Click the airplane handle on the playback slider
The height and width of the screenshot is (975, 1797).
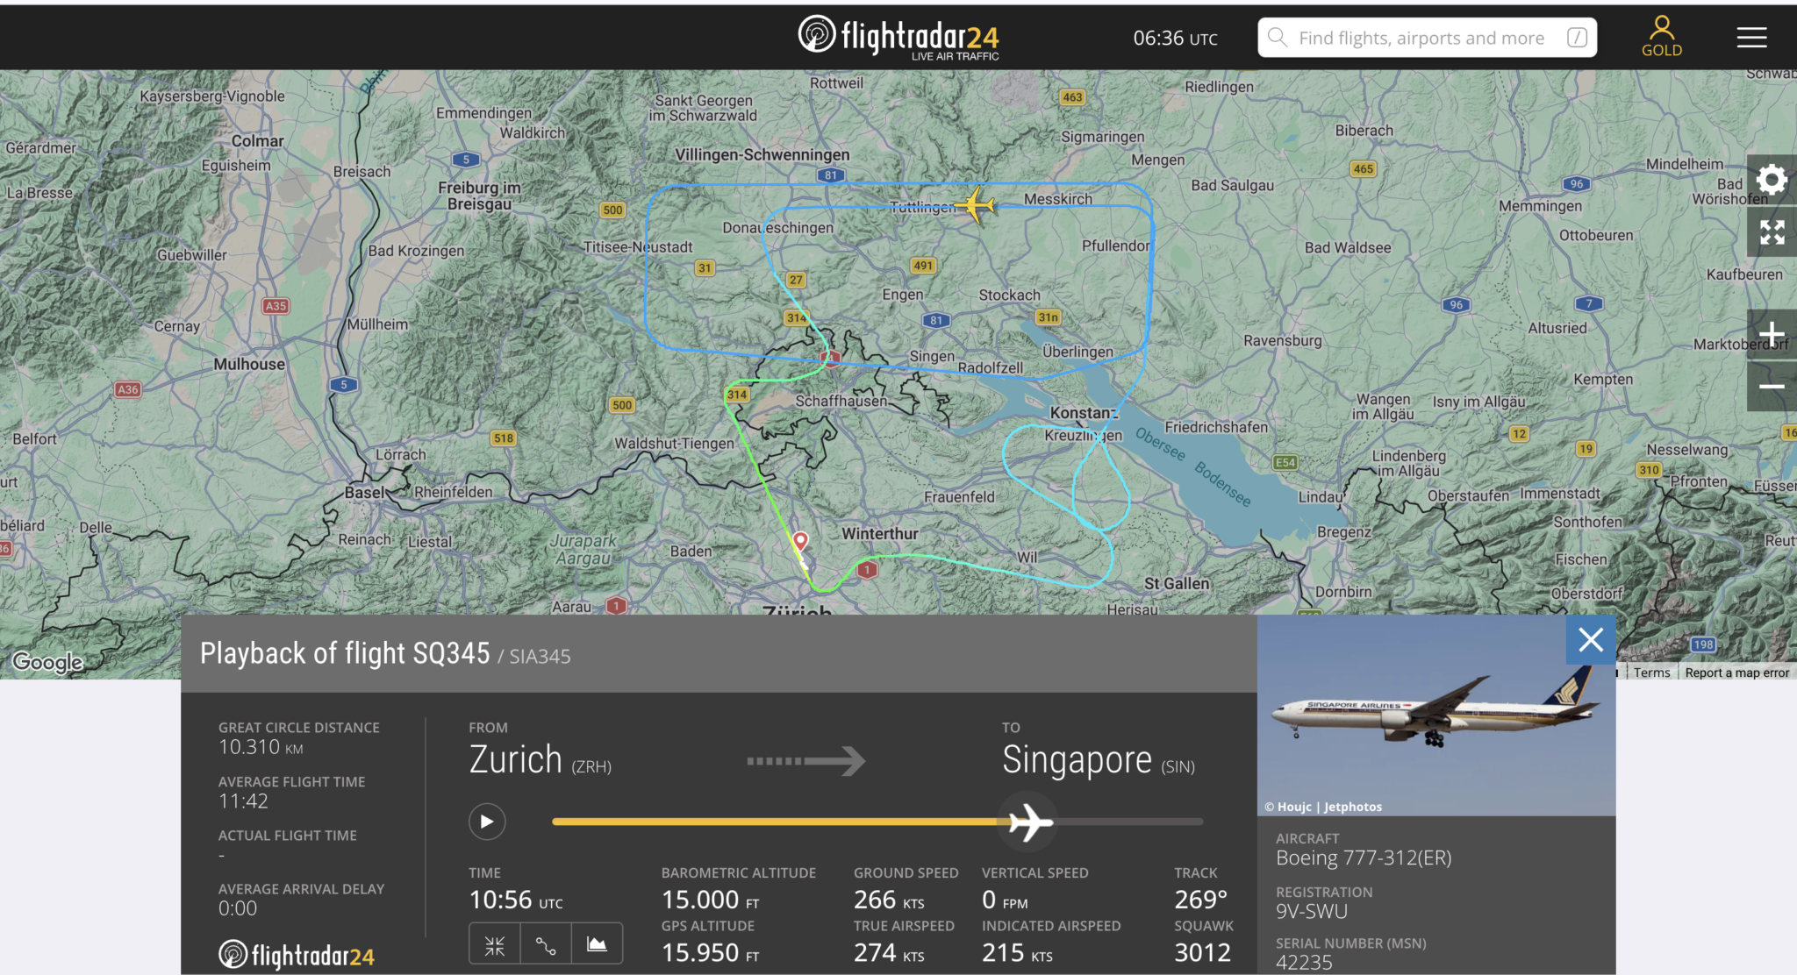pyautogui.click(x=1029, y=822)
